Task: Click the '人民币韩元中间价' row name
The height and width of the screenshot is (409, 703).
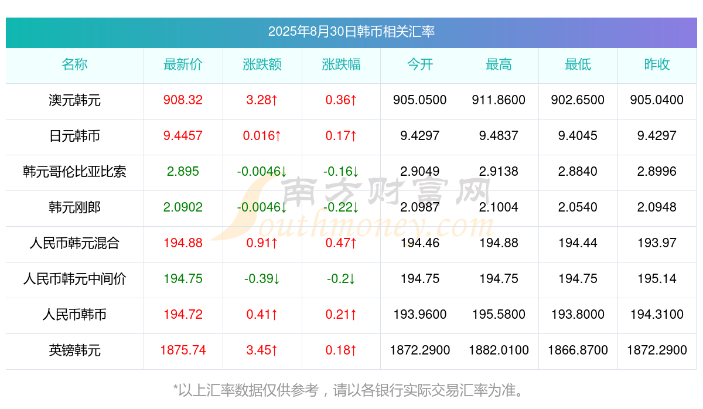Action: coord(74,279)
